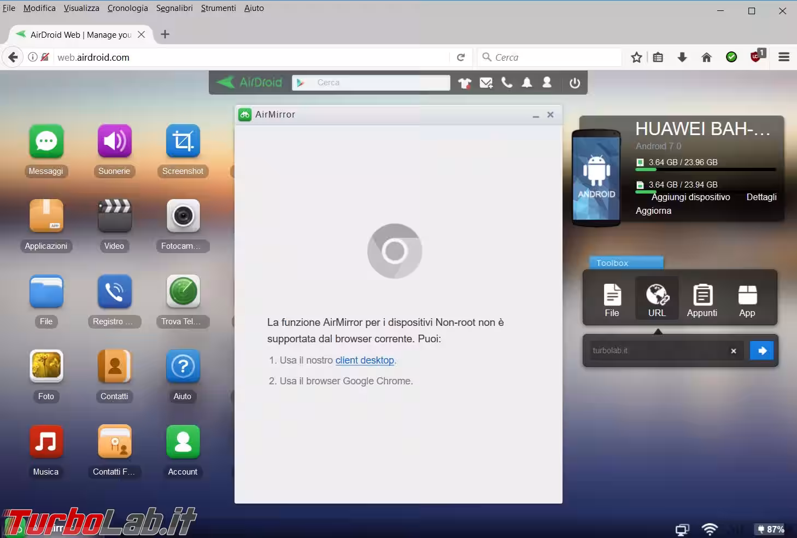Click the Dettagli device link
Viewport: 797px width, 538px height.
pos(761,197)
